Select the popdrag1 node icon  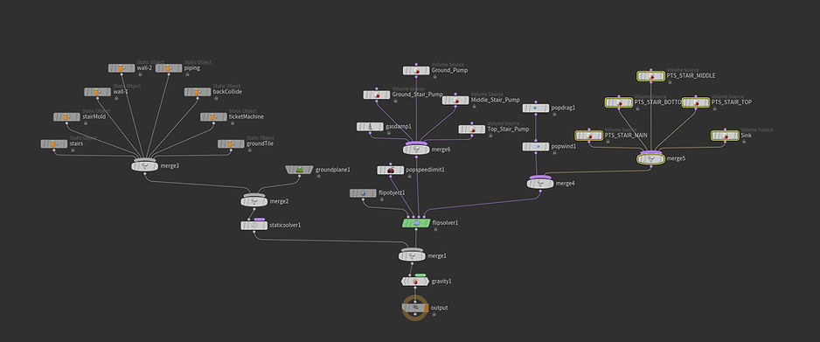(x=536, y=108)
